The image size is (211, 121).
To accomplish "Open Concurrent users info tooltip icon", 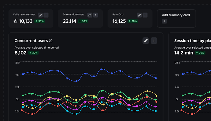I will (51, 41).
